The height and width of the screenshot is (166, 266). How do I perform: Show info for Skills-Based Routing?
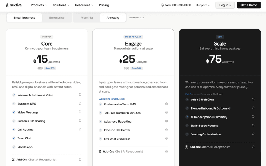click(x=253, y=125)
